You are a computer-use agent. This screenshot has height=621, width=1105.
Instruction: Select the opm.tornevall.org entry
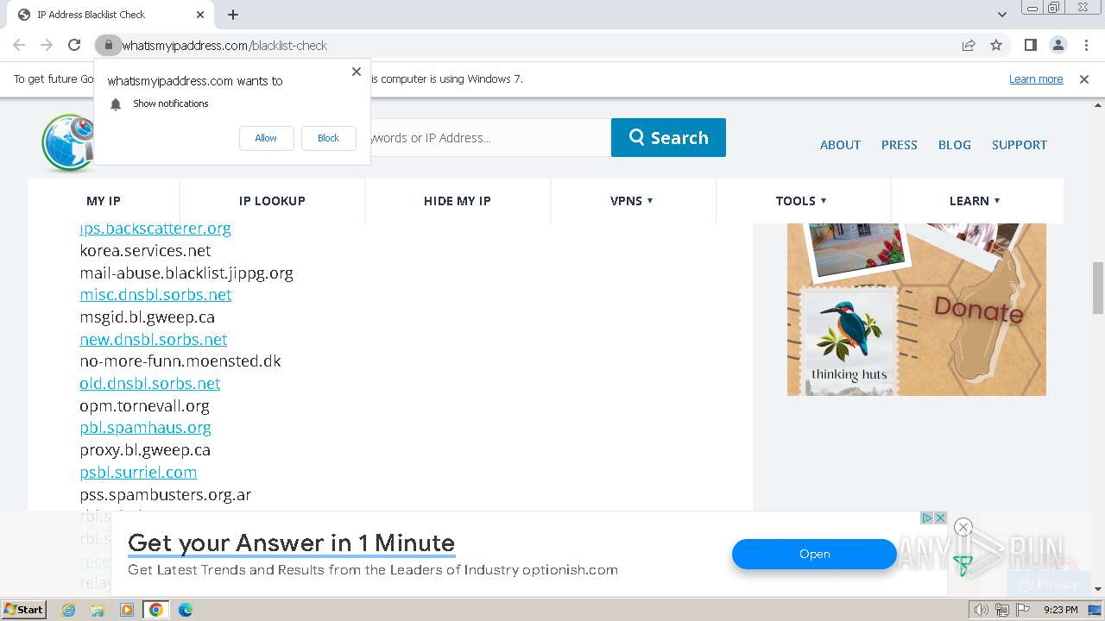click(144, 406)
